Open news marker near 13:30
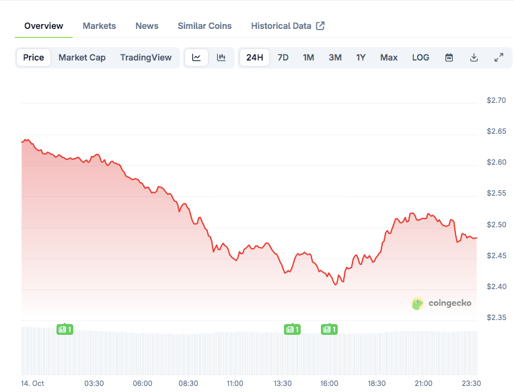This screenshot has height=392, width=514. pyautogui.click(x=292, y=329)
